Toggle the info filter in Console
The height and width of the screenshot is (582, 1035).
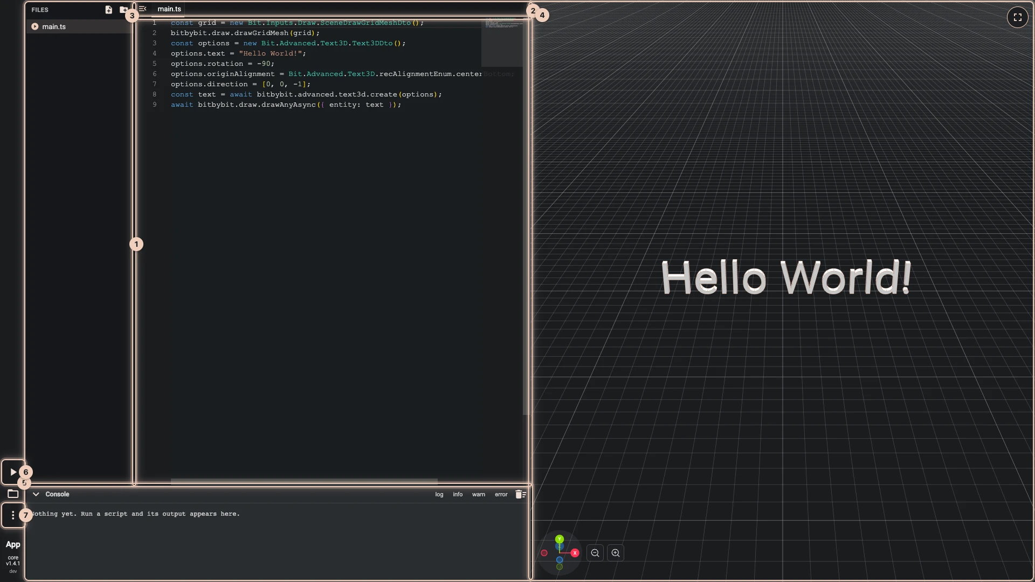coord(458,494)
